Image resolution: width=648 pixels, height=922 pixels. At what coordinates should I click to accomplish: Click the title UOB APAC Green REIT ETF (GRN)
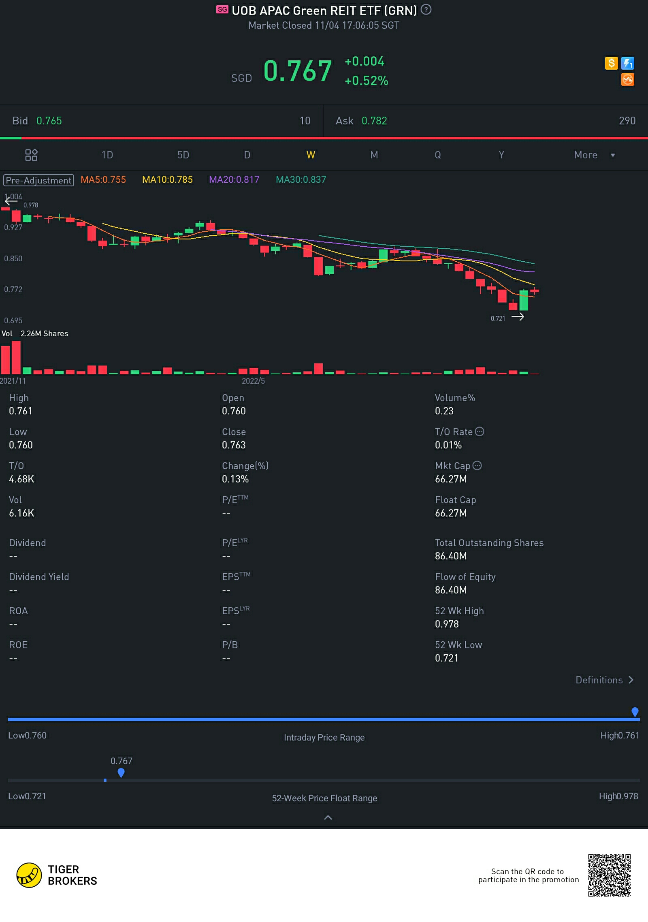pos(324,10)
